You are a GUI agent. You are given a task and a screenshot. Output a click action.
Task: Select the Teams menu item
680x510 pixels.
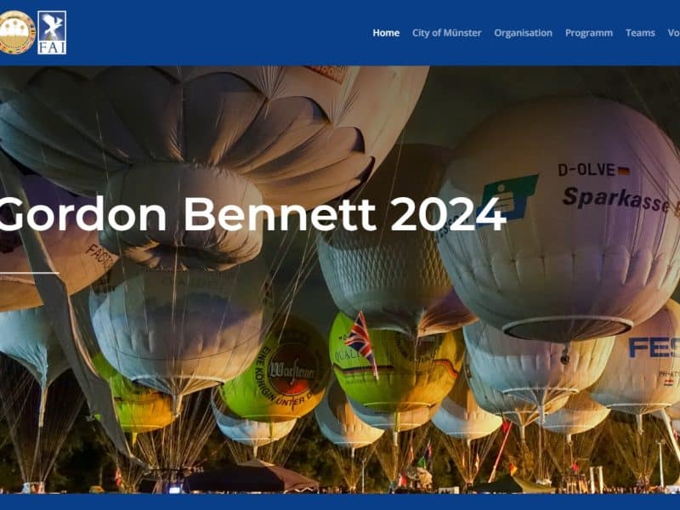(x=640, y=33)
